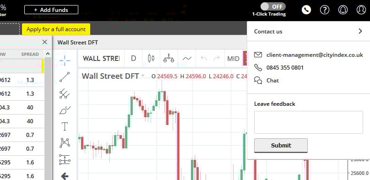Click the Leave feedback text box
Viewport: 370px width, 180px height.
click(x=309, y=122)
